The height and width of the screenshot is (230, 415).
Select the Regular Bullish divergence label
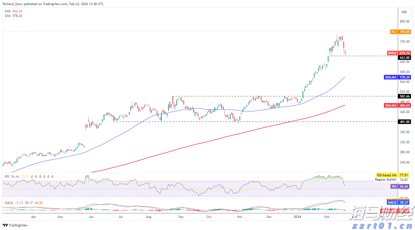click(385, 180)
